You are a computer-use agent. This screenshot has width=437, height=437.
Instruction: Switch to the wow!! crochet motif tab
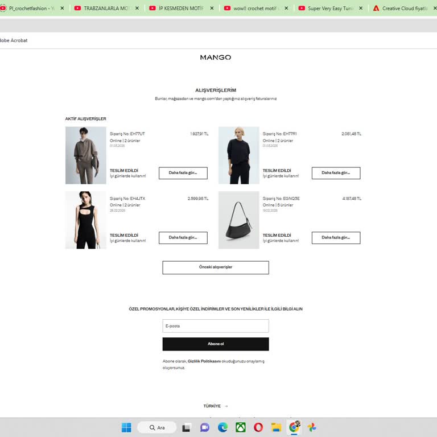pyautogui.click(x=255, y=9)
